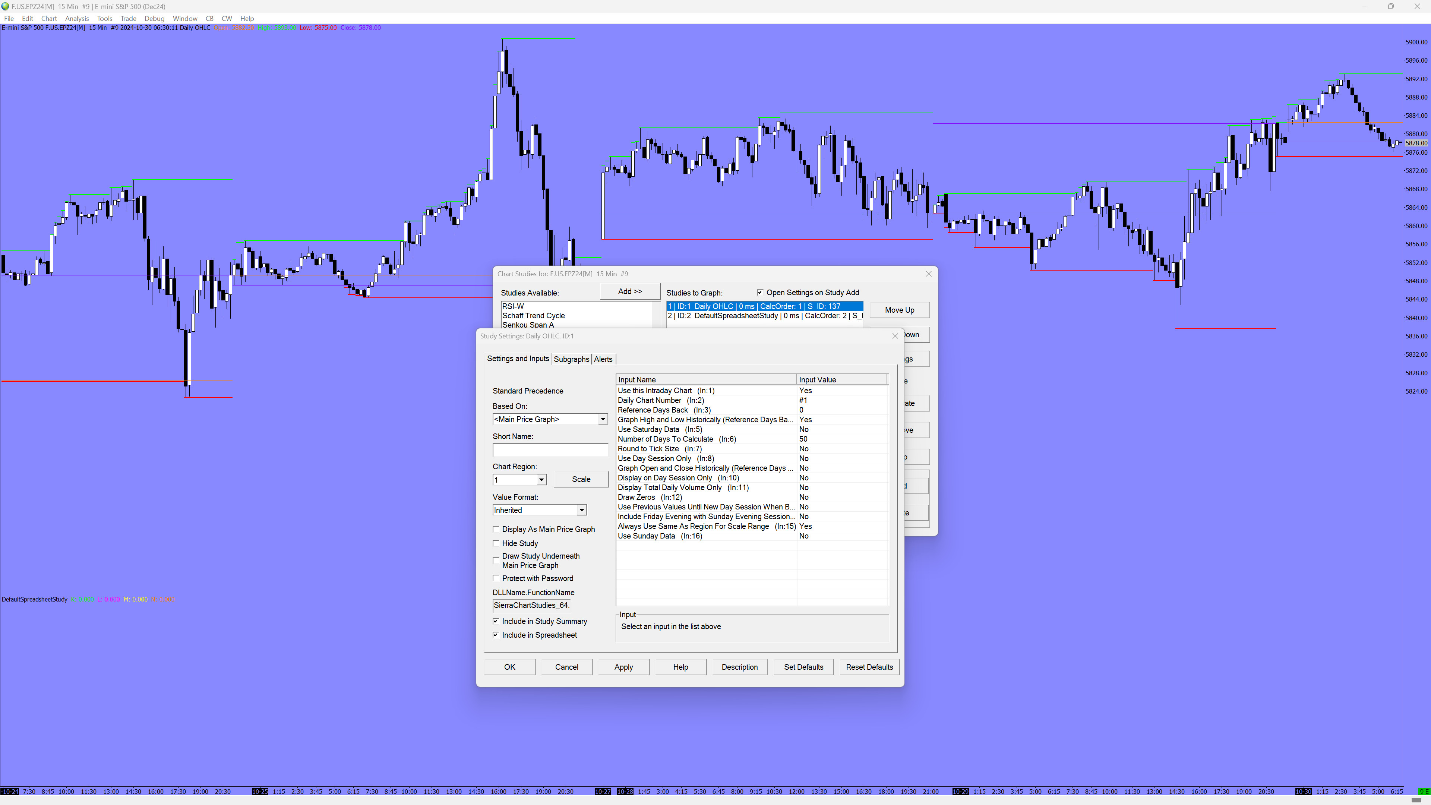Close the Study Settings dialog
1431x805 pixels.
coord(895,336)
